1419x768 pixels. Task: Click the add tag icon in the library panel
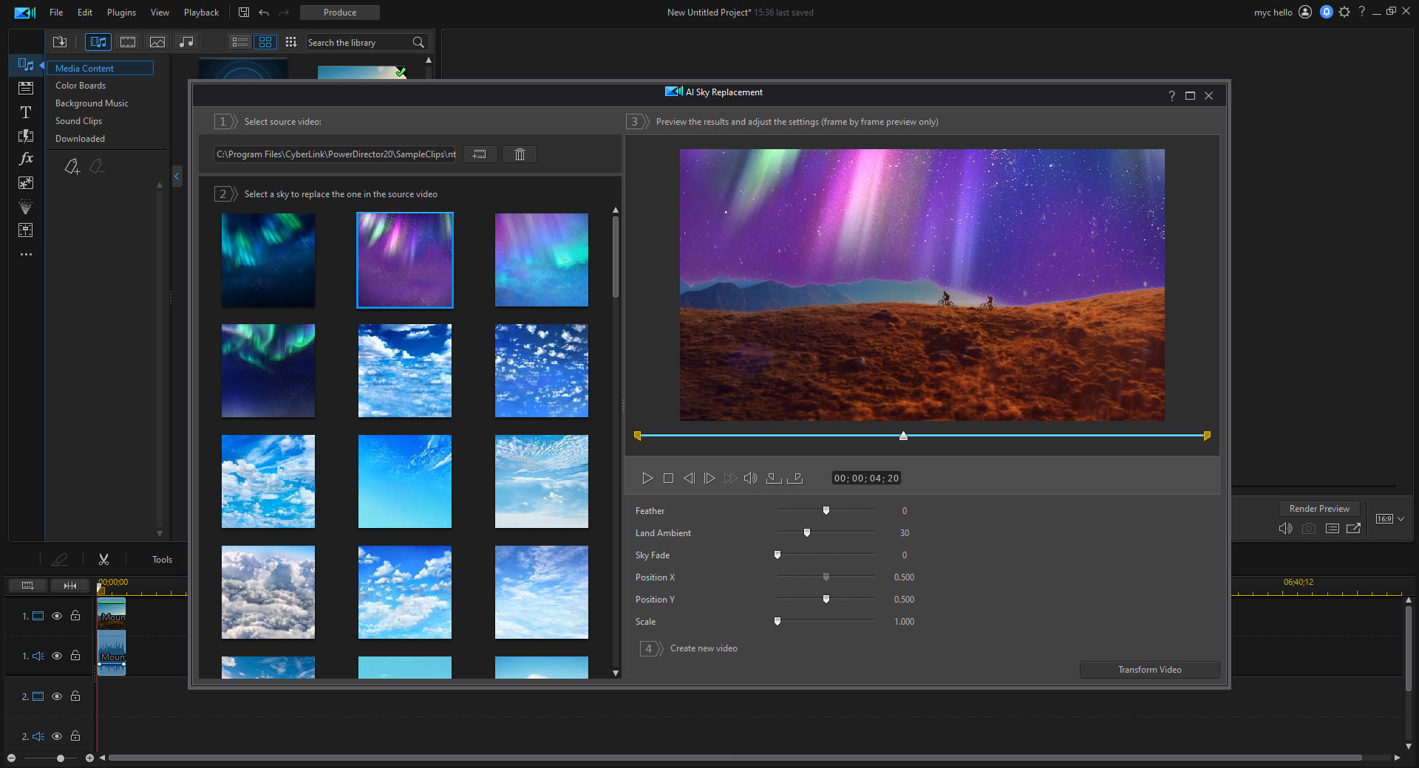click(x=72, y=167)
